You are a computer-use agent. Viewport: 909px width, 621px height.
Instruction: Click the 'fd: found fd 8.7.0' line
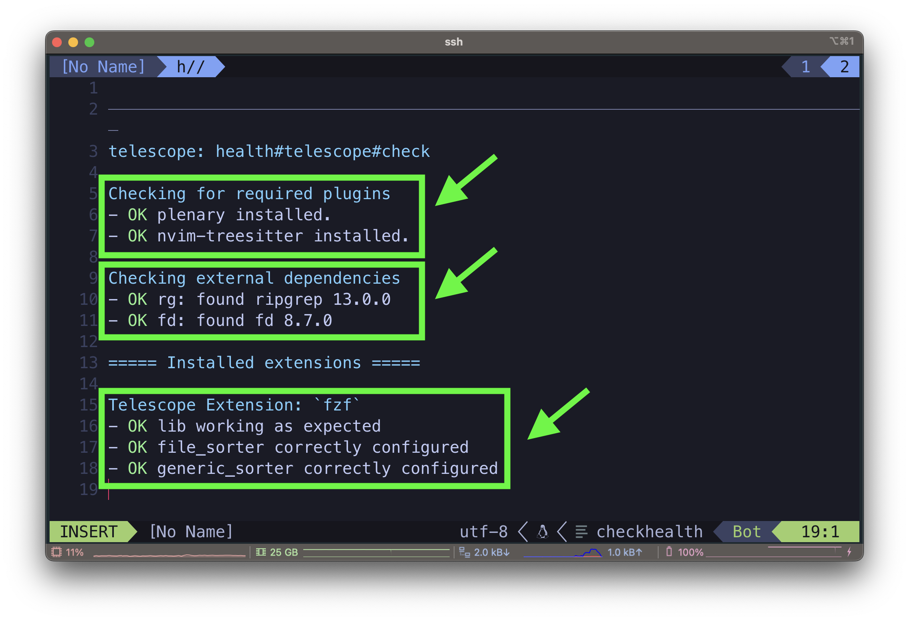point(220,321)
